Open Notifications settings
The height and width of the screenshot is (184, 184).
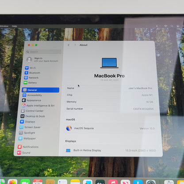tap(28, 147)
